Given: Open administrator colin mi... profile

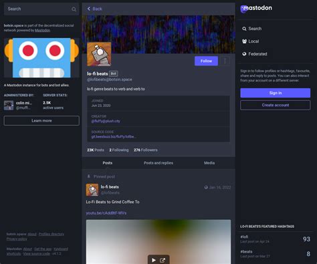Looking at the screenshot, I should pos(23,103).
